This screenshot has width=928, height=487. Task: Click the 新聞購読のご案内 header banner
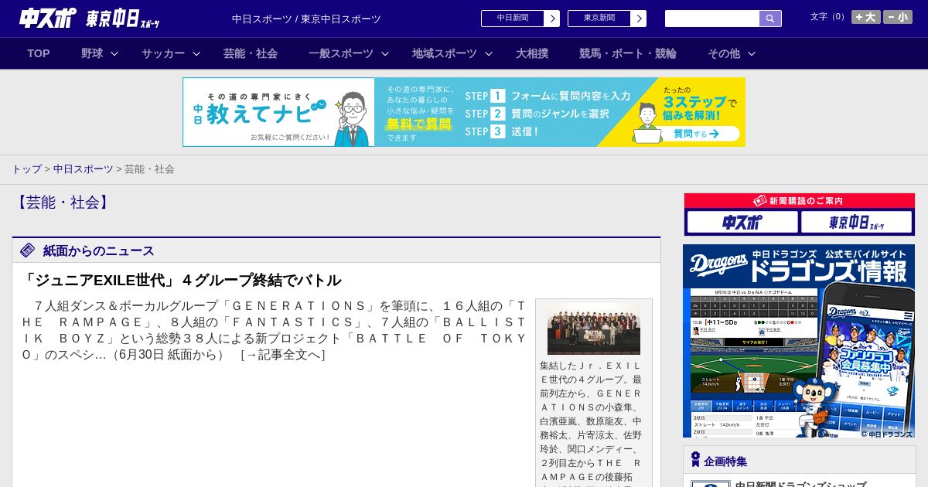point(800,200)
